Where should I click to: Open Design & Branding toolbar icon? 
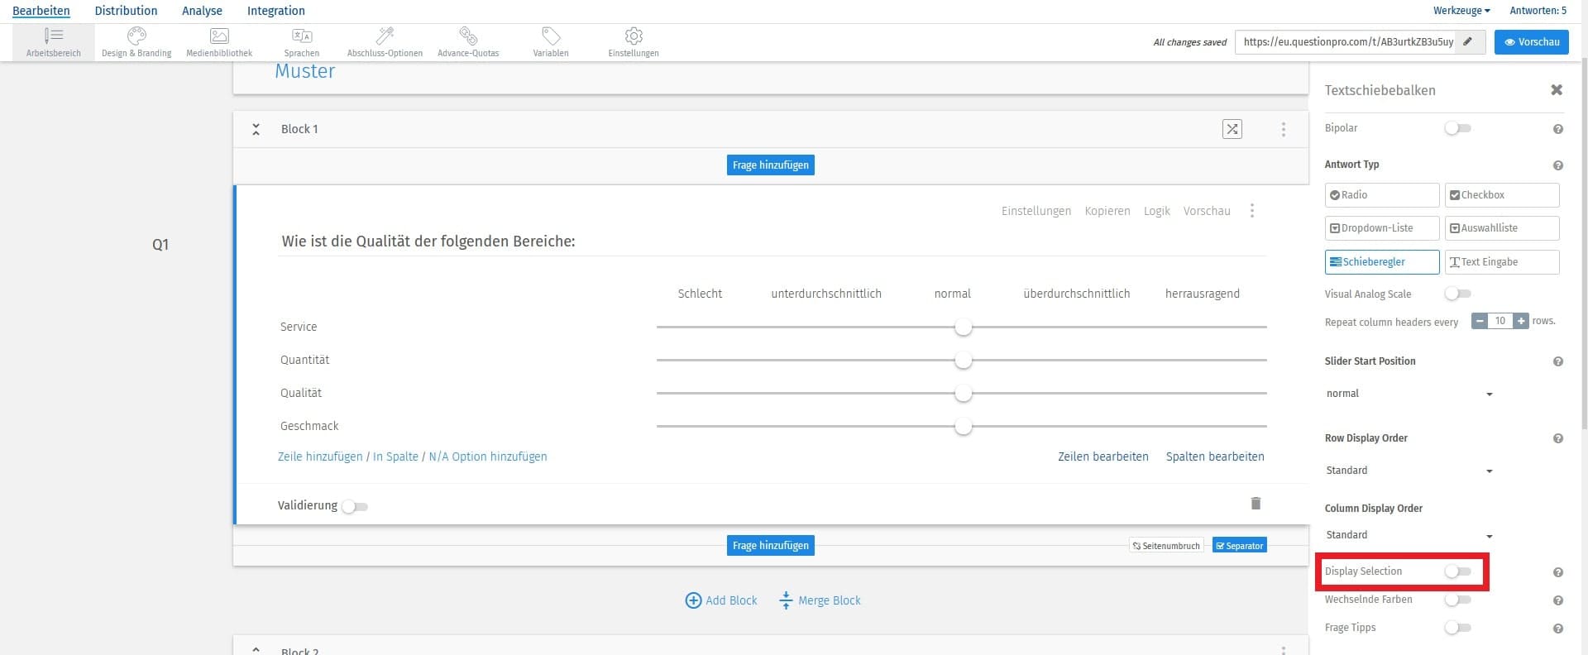pos(136,36)
